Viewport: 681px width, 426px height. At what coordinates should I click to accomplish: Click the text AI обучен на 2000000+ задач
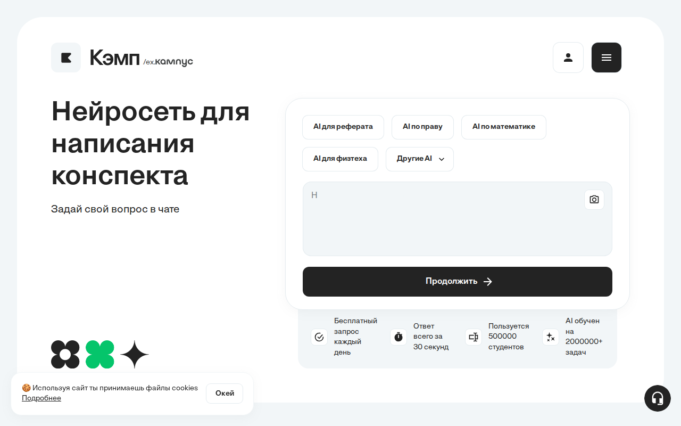pyautogui.click(x=584, y=337)
